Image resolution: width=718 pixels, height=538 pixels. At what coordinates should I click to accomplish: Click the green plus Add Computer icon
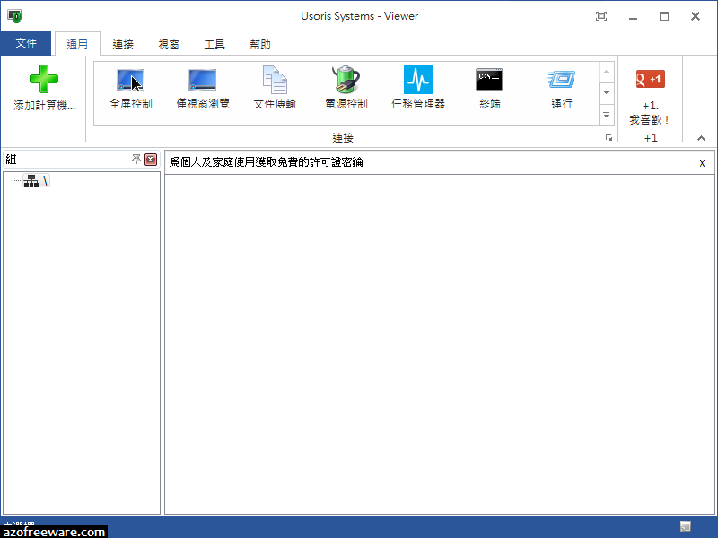click(43, 79)
